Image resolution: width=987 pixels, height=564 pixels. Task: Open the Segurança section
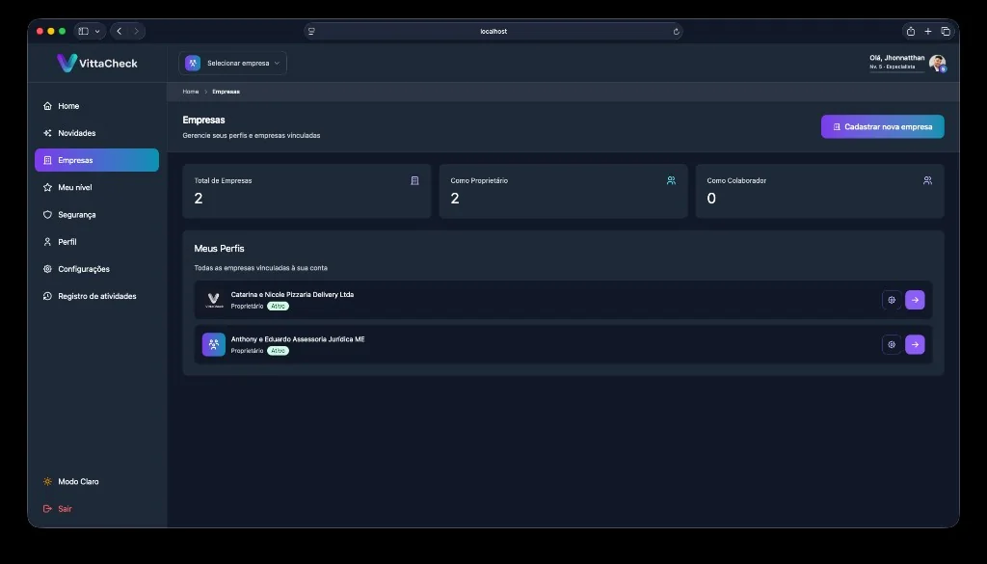(96, 215)
